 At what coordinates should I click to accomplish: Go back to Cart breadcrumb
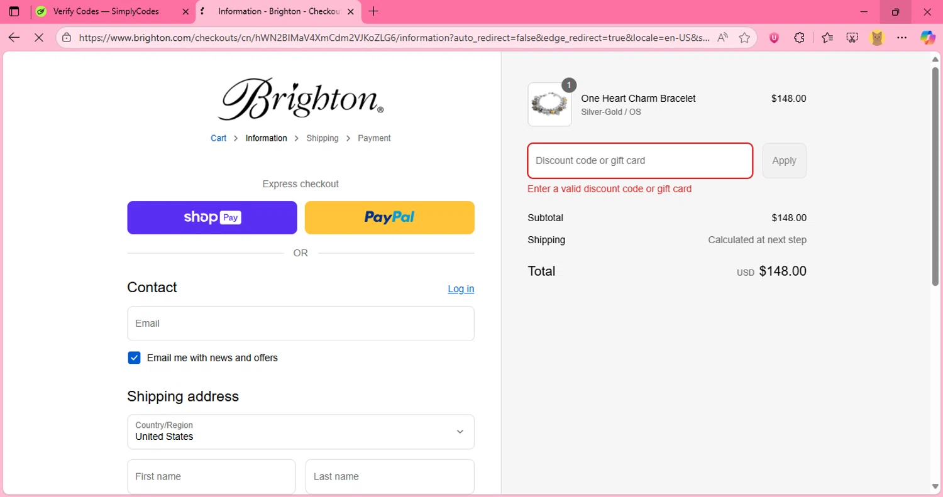coord(218,138)
